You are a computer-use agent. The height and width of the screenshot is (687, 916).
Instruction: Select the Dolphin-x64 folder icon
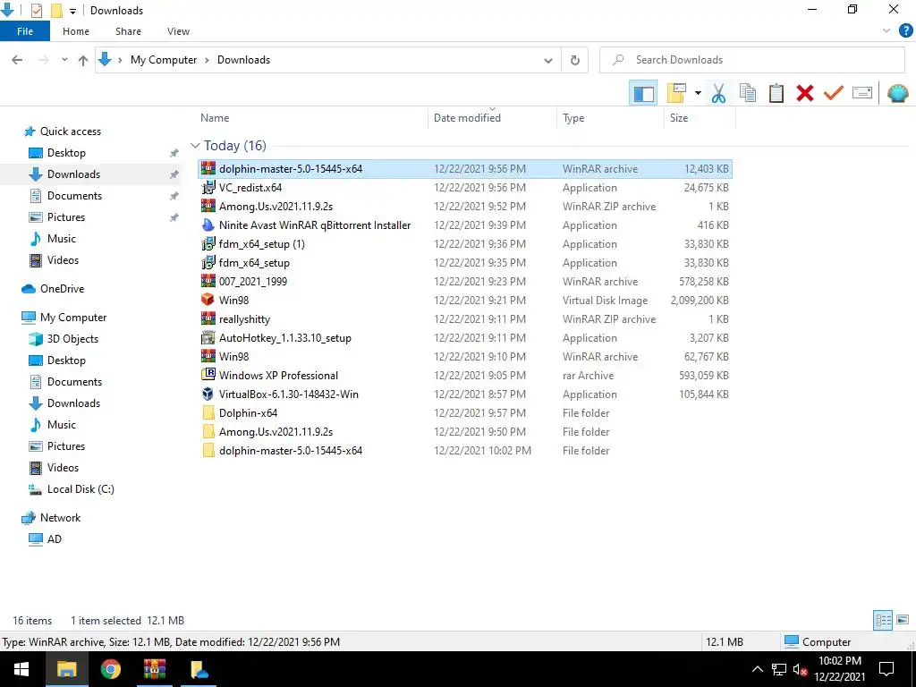point(208,413)
